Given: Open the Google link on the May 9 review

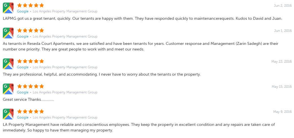Looking at the screenshot, I should click(23, 117).
